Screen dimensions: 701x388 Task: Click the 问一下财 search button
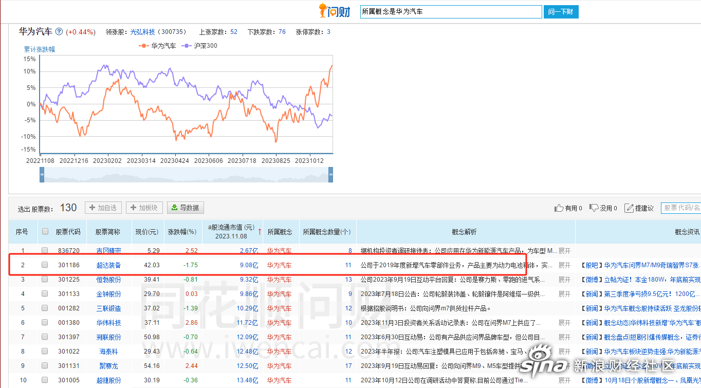click(561, 11)
